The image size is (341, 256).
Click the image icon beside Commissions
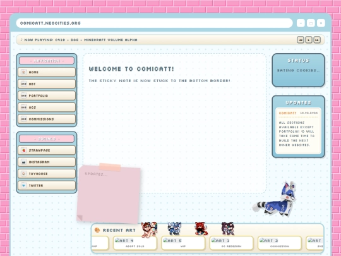(24, 119)
